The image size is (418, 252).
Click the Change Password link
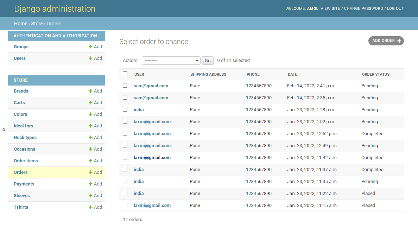point(363,8)
